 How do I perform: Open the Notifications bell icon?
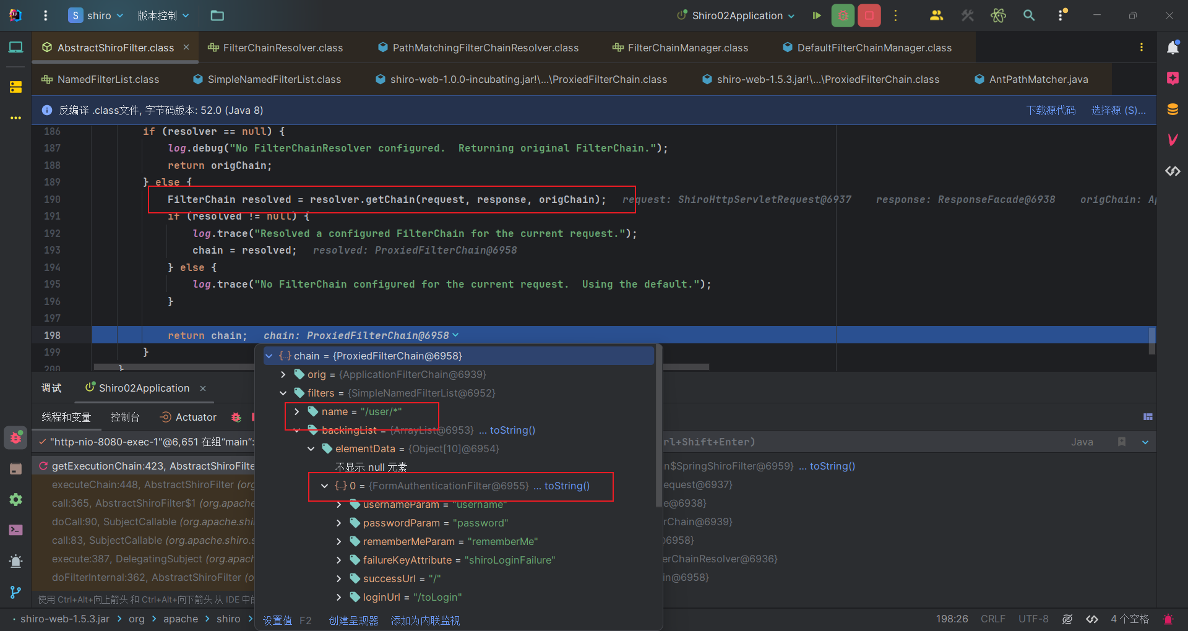click(1173, 48)
